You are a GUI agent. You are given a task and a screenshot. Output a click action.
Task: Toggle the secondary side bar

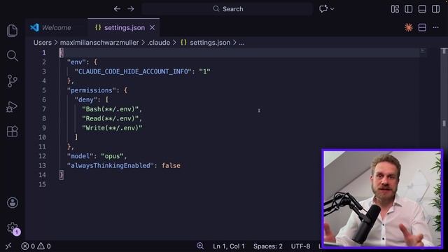coord(436,9)
